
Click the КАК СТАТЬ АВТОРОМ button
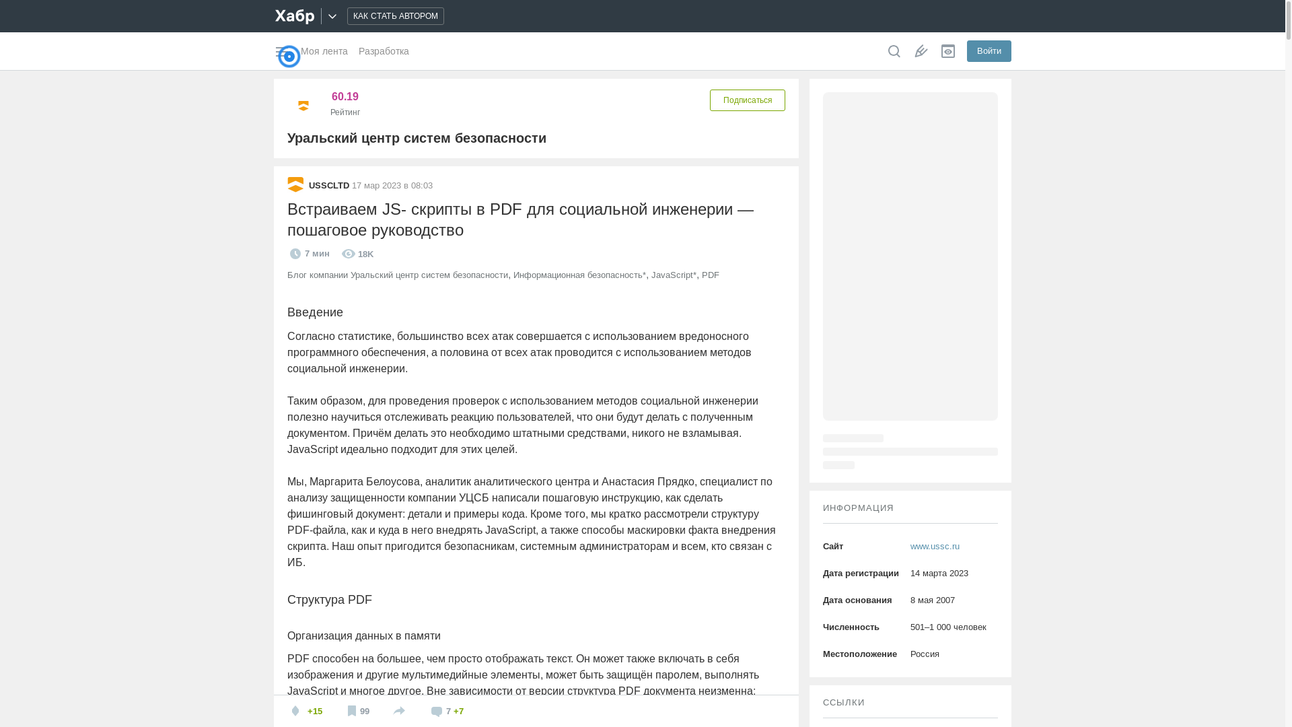click(396, 16)
